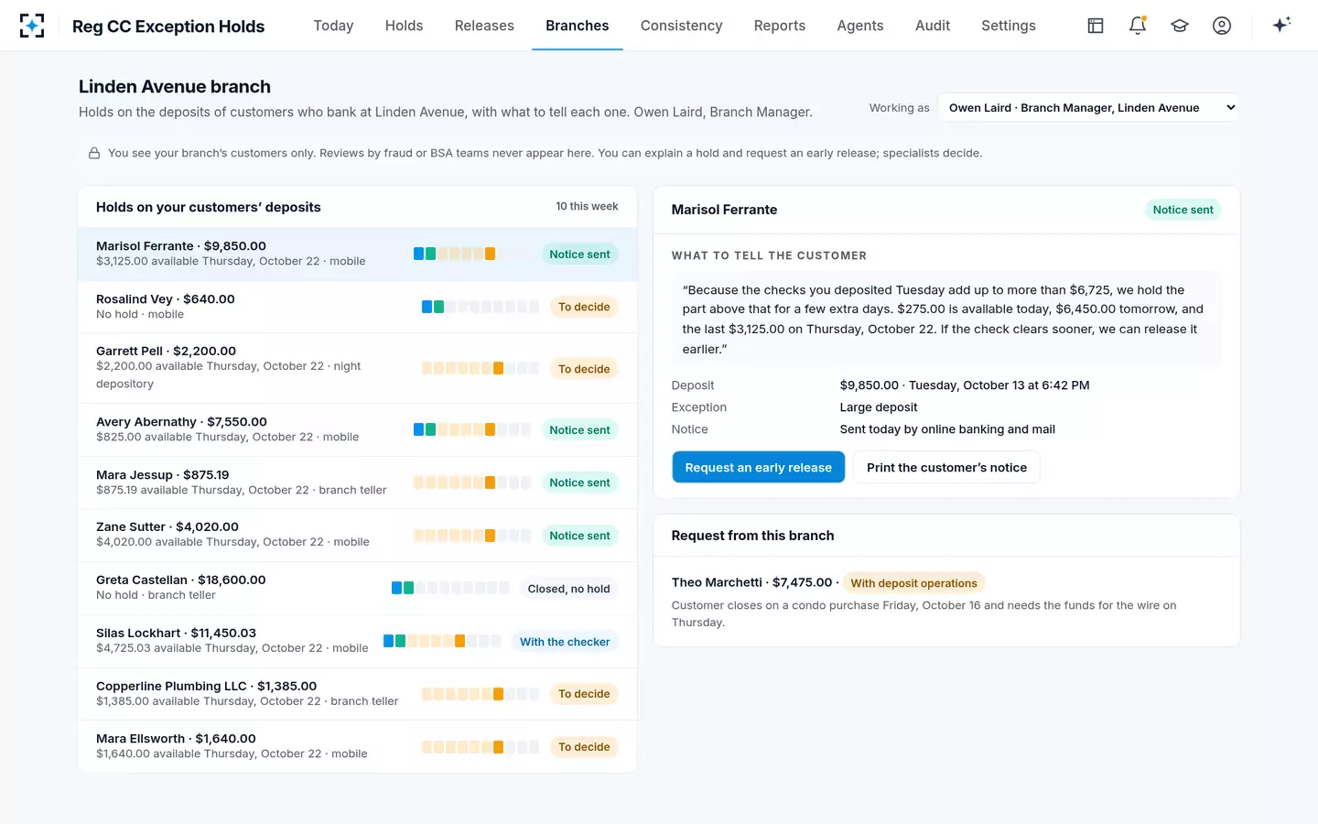The width and height of the screenshot is (1318, 824).
Task: Select the Silas Lockhart $11,450.03 row
Action: pyautogui.click(x=358, y=641)
